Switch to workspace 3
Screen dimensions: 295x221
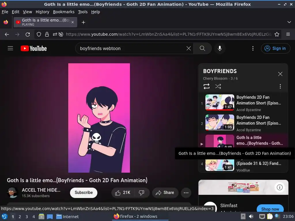coord(27,217)
